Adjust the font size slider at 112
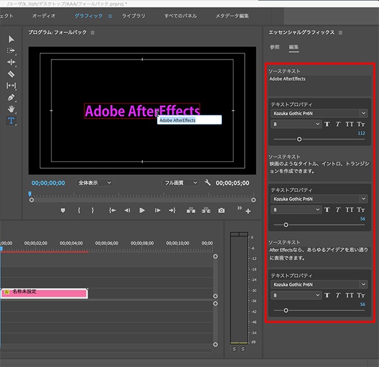The image size is (379, 367). coord(299,139)
